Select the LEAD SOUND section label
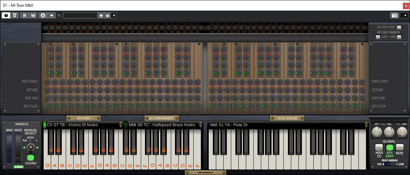 287,118
